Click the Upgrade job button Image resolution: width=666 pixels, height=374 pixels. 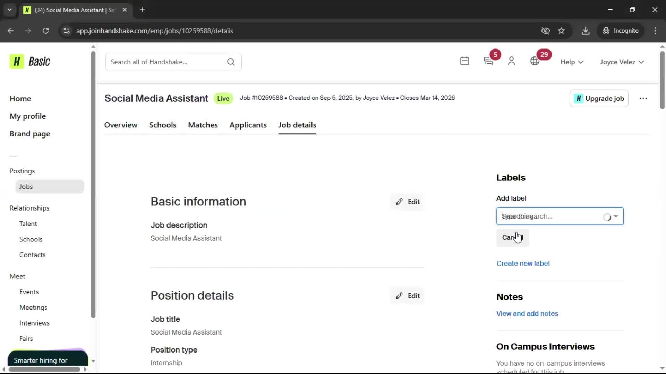coord(599,98)
